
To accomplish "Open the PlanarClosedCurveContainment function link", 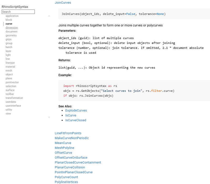I will coord(78,162).
